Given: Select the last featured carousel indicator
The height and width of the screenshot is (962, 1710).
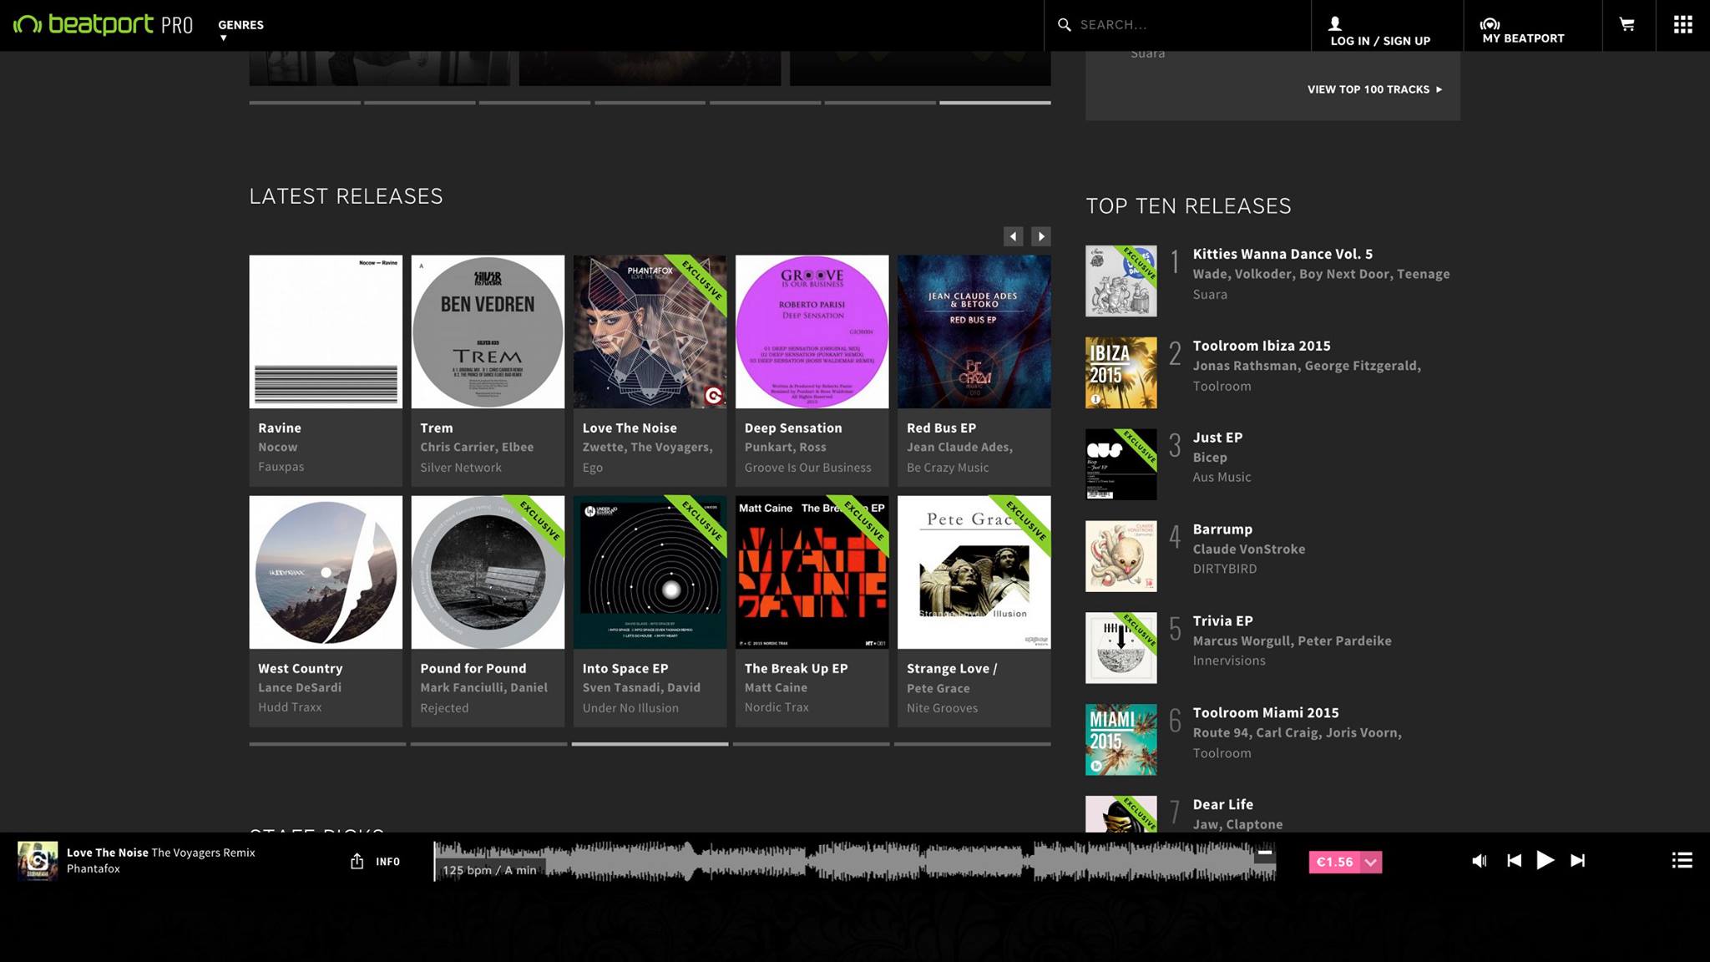Looking at the screenshot, I should click(x=995, y=103).
